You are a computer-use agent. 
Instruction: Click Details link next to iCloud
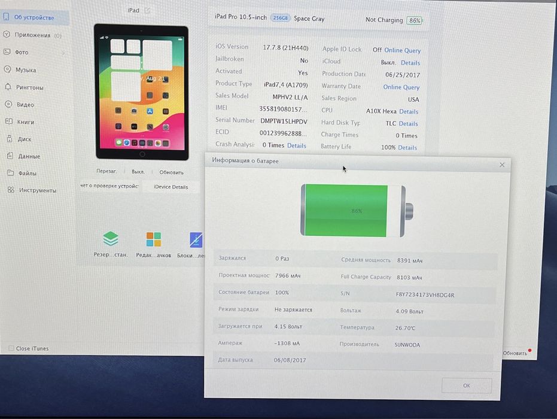[410, 63]
